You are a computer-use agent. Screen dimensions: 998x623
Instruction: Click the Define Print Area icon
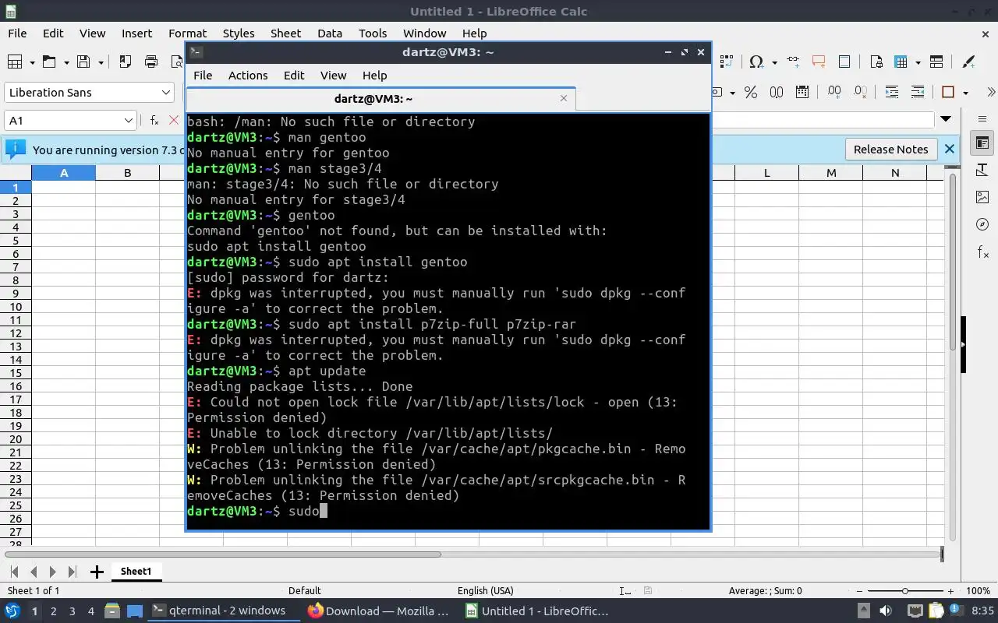(x=876, y=62)
